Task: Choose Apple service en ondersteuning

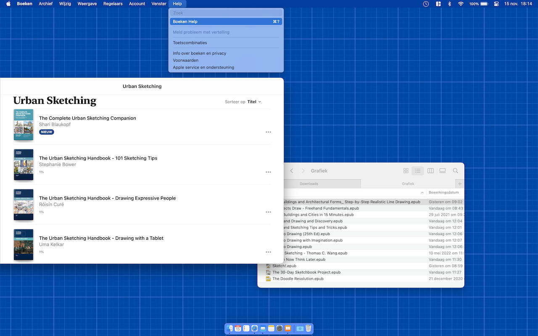Action: coord(226,67)
